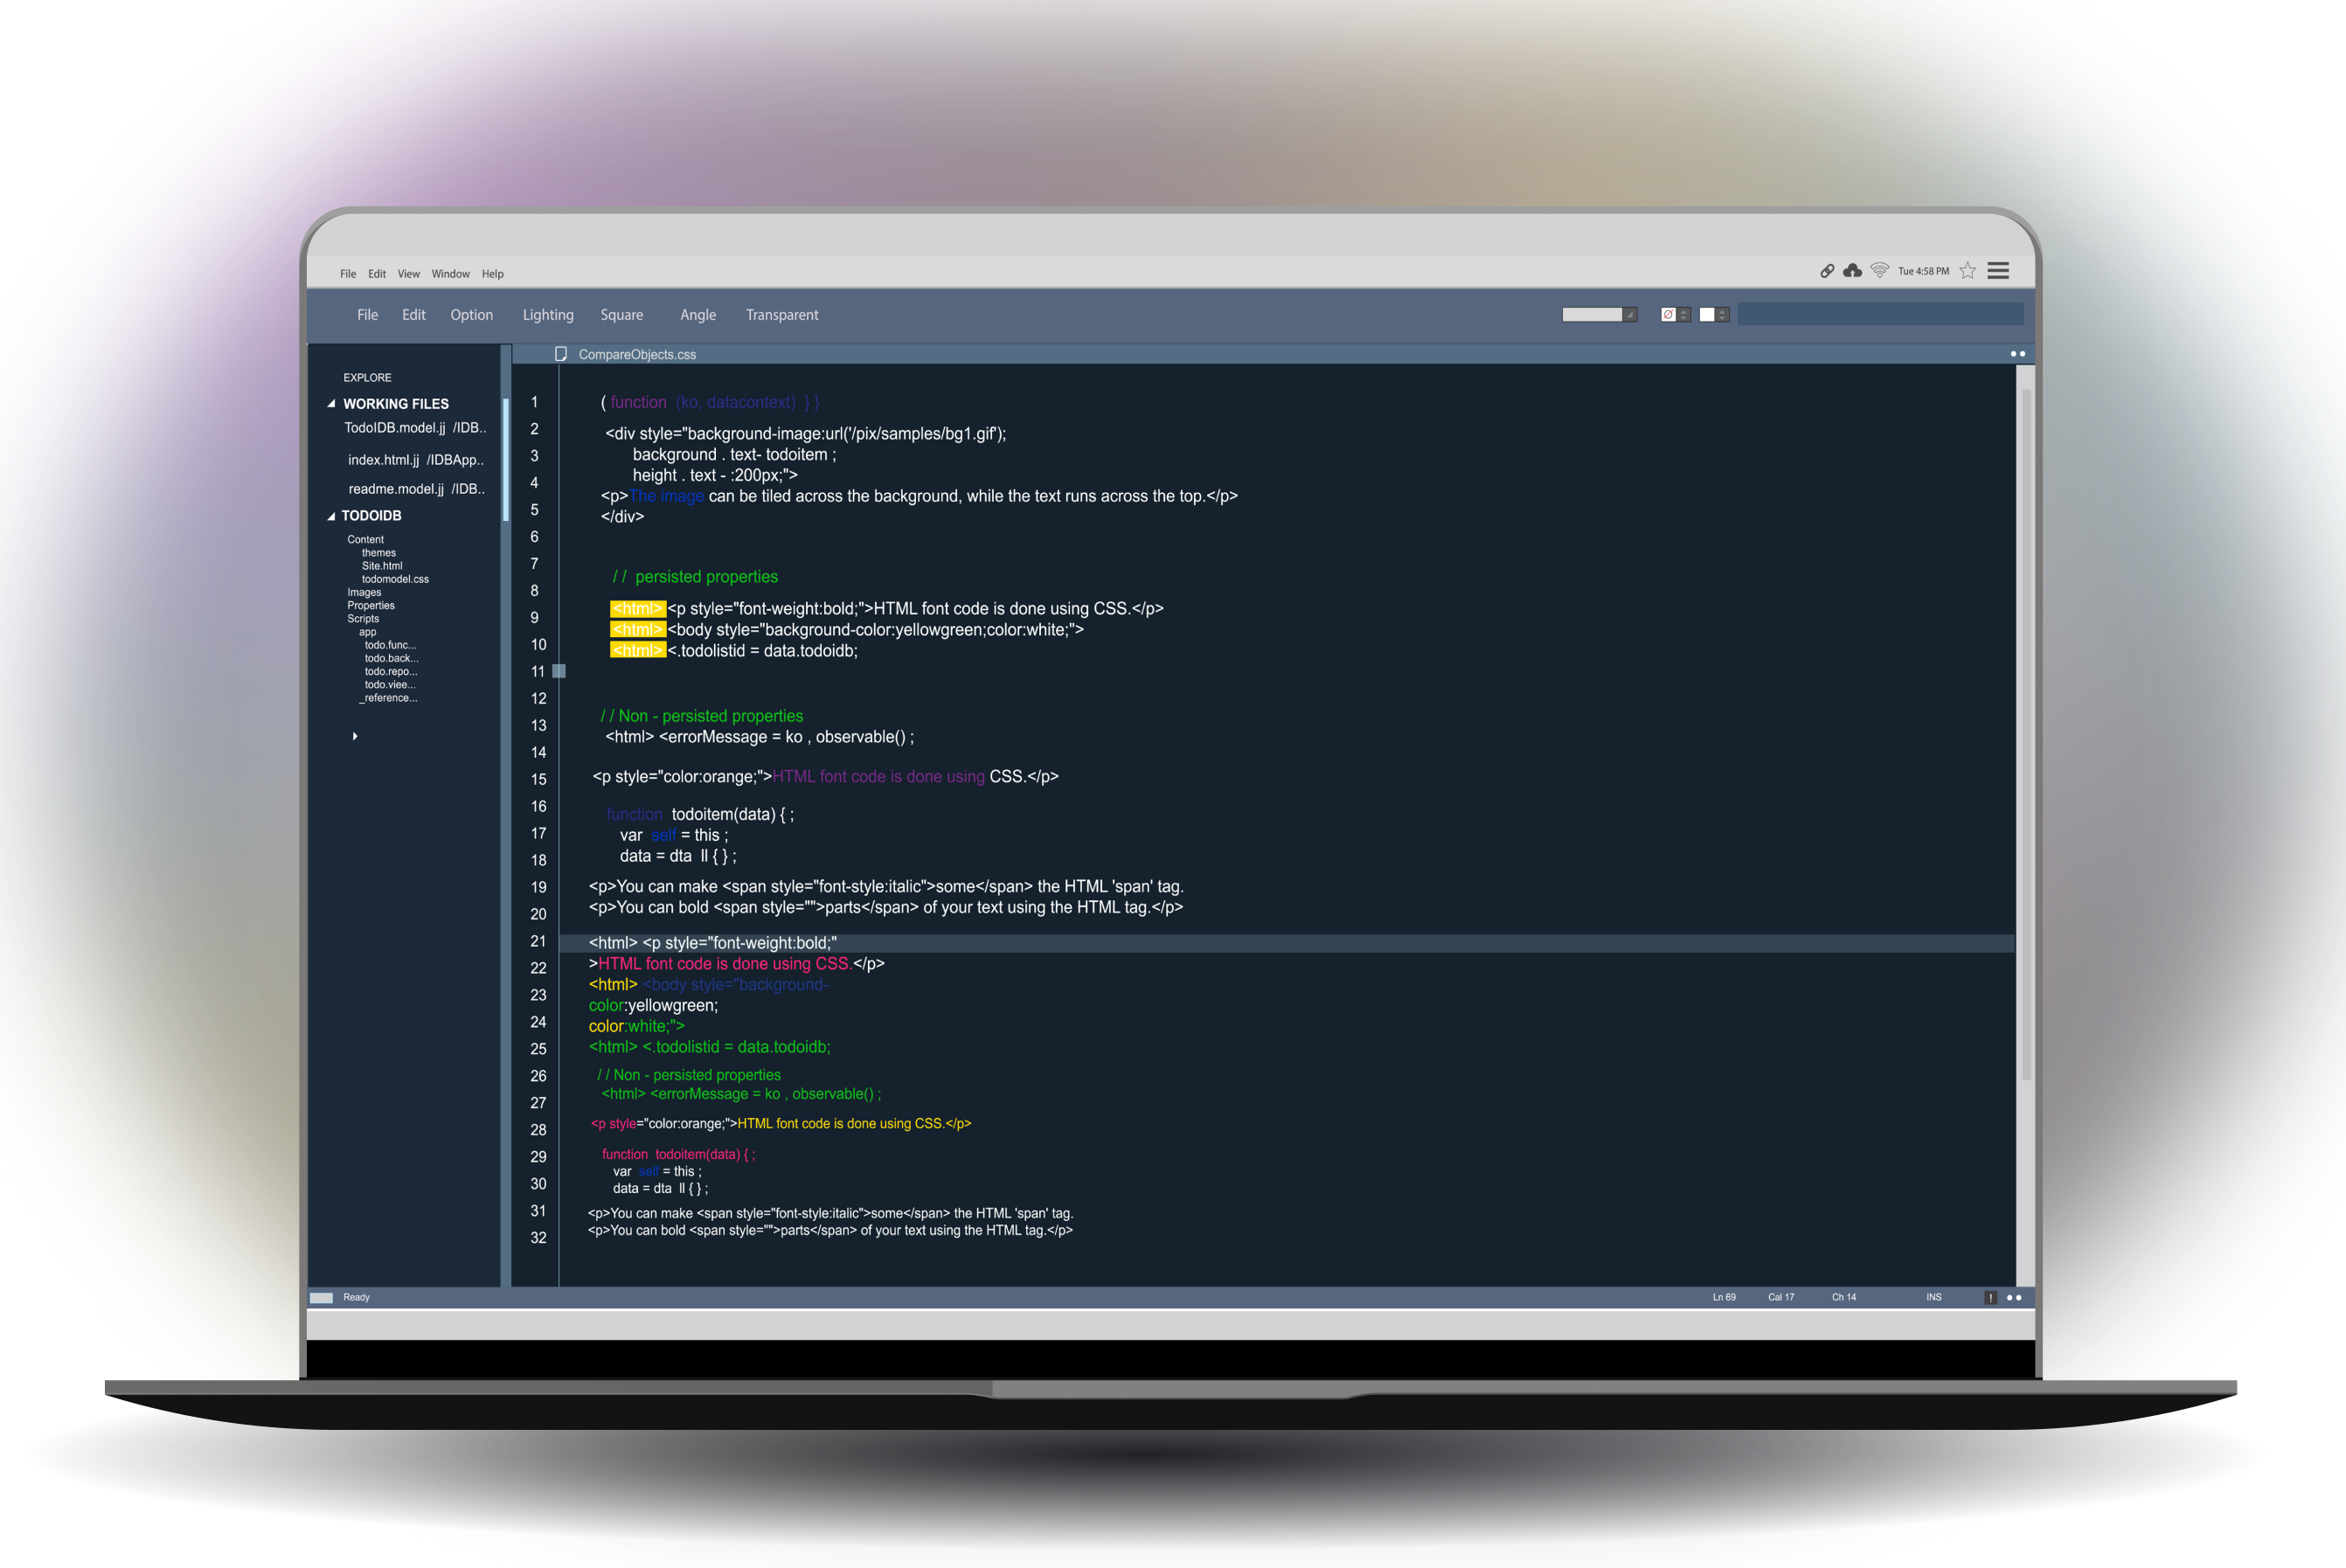Viewport: 2346px width, 1568px height.
Task: Click the cloud upload icon
Action: click(x=1852, y=271)
